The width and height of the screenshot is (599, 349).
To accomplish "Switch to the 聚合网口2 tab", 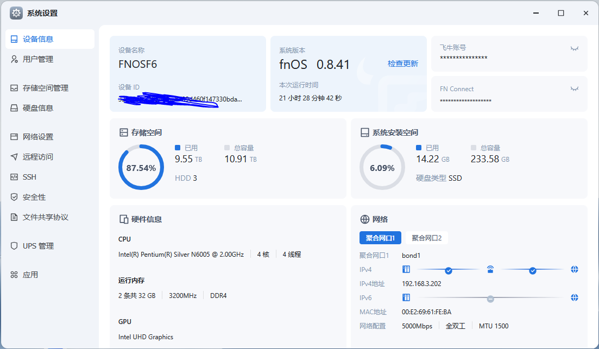I will coord(427,238).
